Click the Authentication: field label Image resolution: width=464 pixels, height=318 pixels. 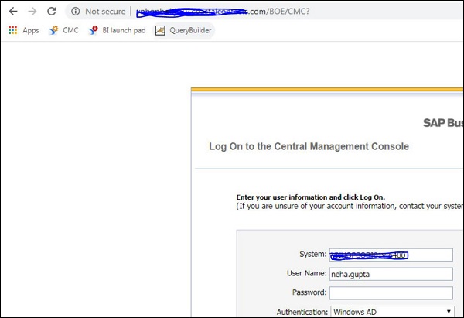pyautogui.click(x=301, y=313)
